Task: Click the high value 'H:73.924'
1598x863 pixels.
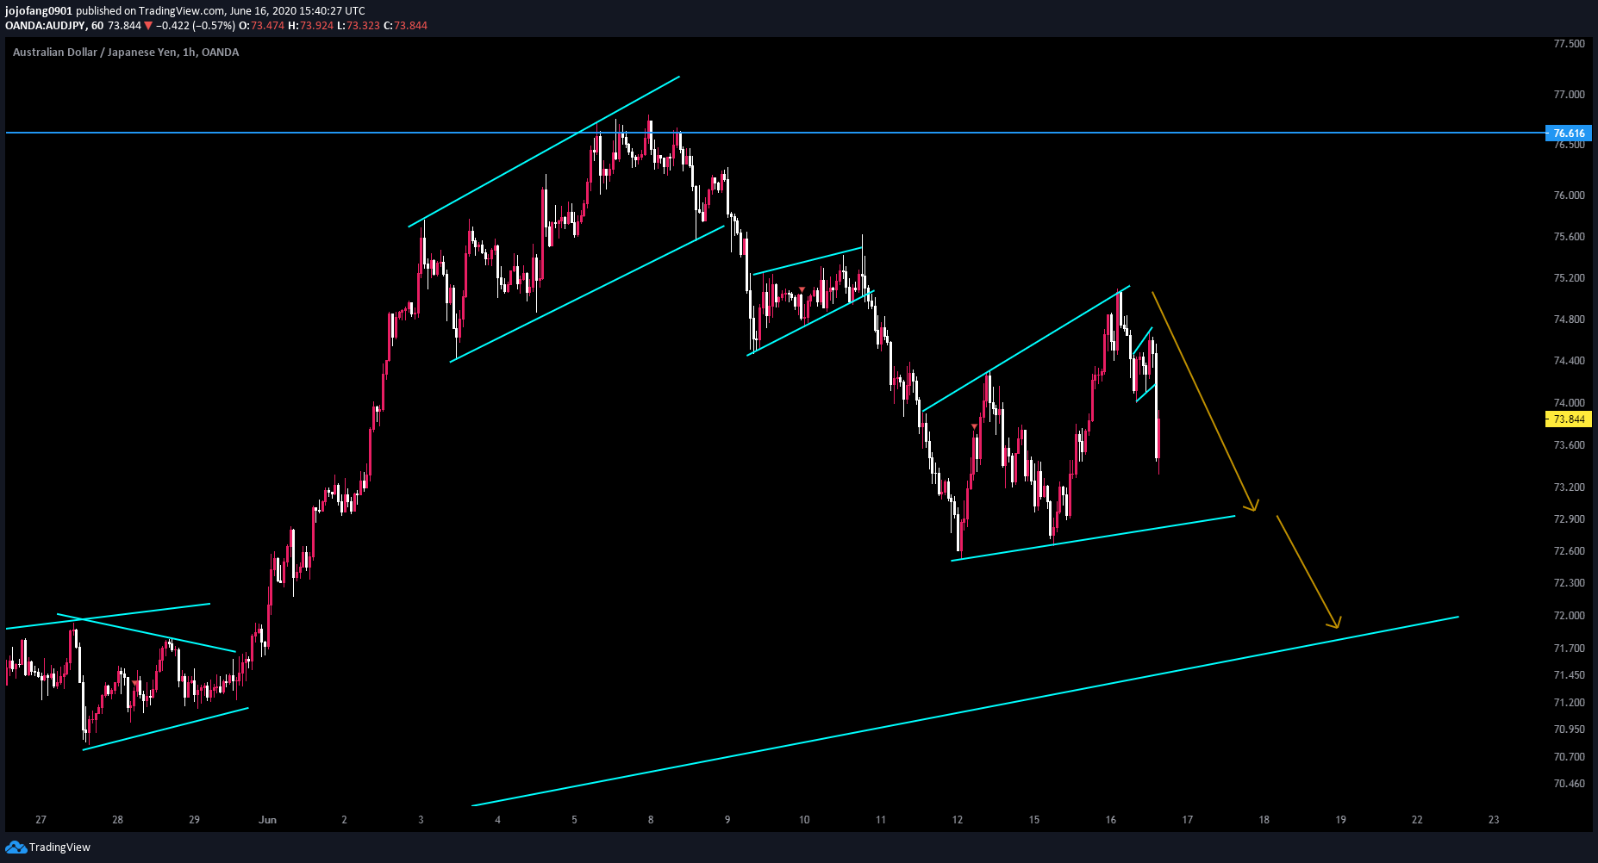Action: click(310, 26)
